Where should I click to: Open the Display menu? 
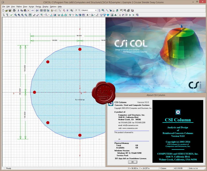coord(46,7)
